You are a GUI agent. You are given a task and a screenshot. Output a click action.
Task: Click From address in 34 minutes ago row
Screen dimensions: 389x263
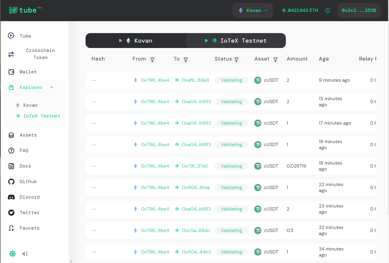155,252
